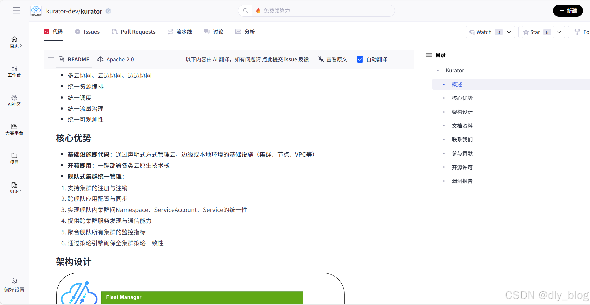Click the 舰队式集群统一管理 bold text
The image size is (590, 305).
pos(95,176)
